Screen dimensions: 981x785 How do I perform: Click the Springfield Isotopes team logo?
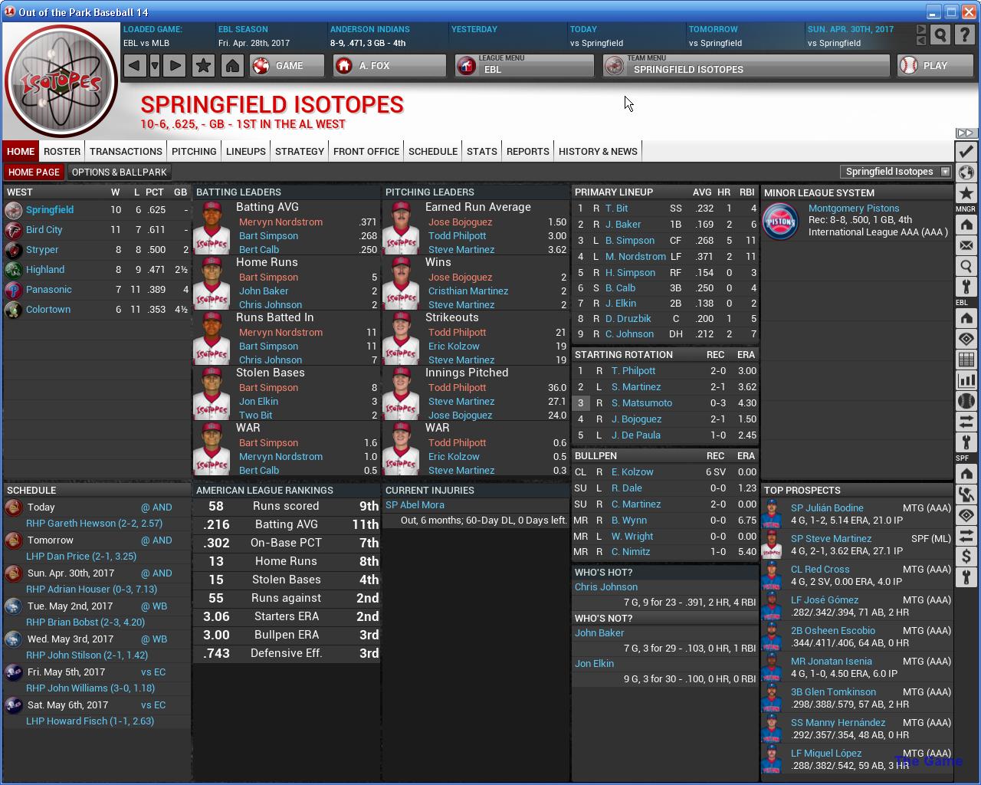tap(61, 81)
